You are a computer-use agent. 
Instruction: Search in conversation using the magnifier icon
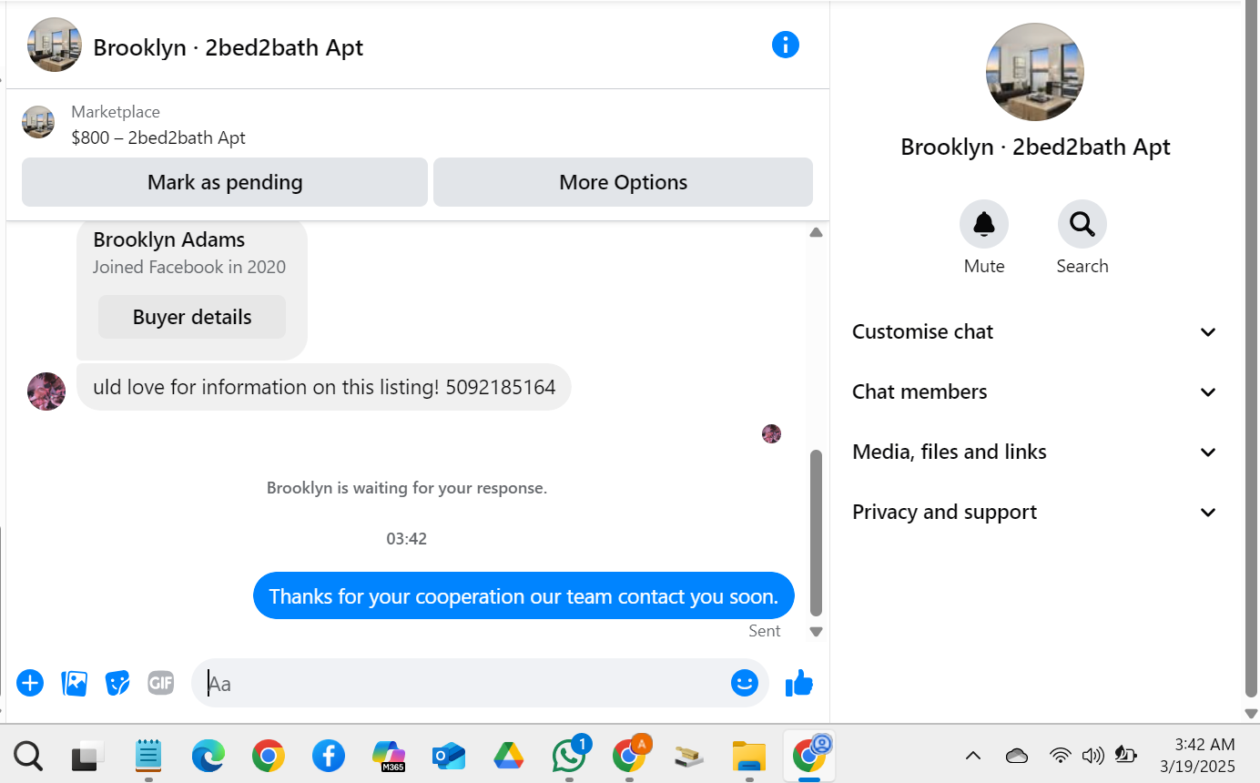coord(1082,224)
